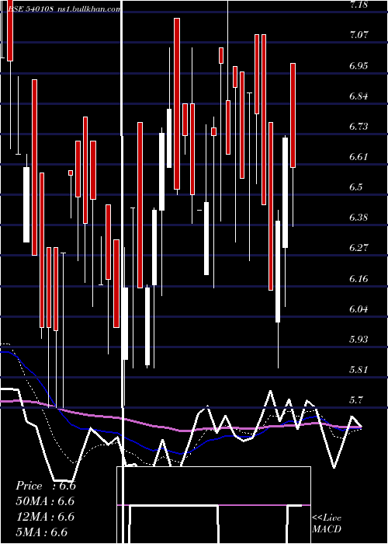This screenshot has width=388, height=544.
Task: Click the 5.7 price axis label
Action: point(355,400)
